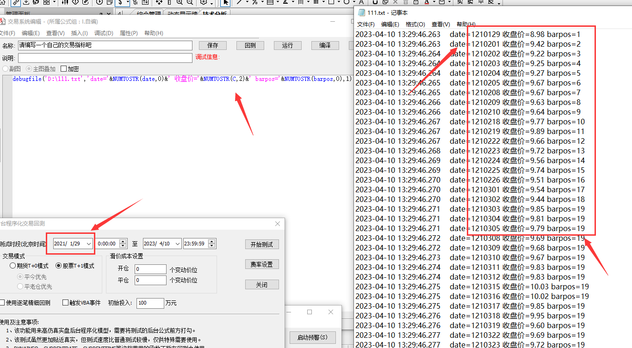Click the settings gear toolbar icon

(203, 2)
